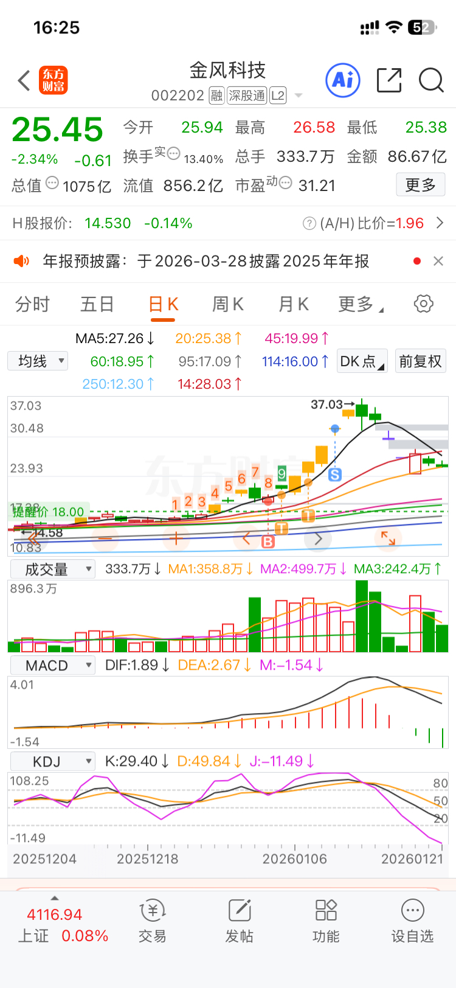The image size is (456, 988).
Task: Tap chart move-left arrow icon
Action: [x=247, y=538]
